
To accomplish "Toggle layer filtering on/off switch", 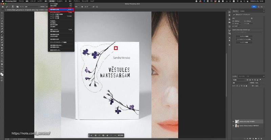I will (x=260, y=79).
